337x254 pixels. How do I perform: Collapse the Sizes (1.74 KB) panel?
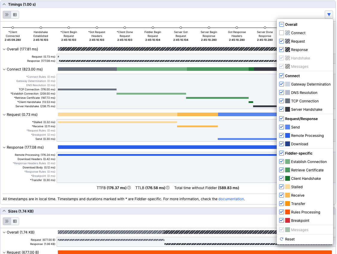click(4, 211)
